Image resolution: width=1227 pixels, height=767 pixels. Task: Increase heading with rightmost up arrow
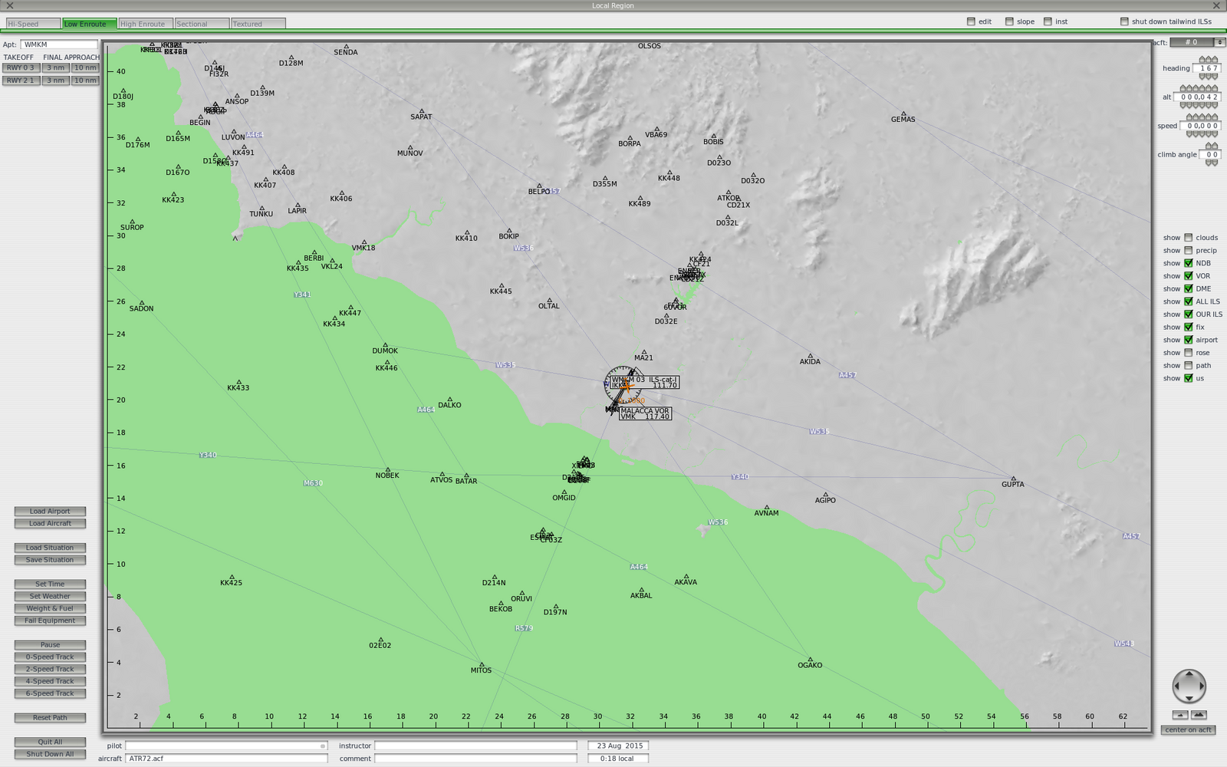pos(1215,60)
